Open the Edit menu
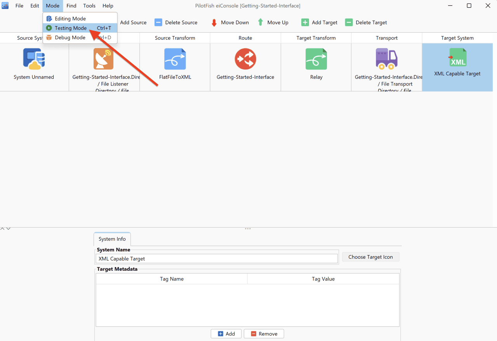 tap(35, 6)
